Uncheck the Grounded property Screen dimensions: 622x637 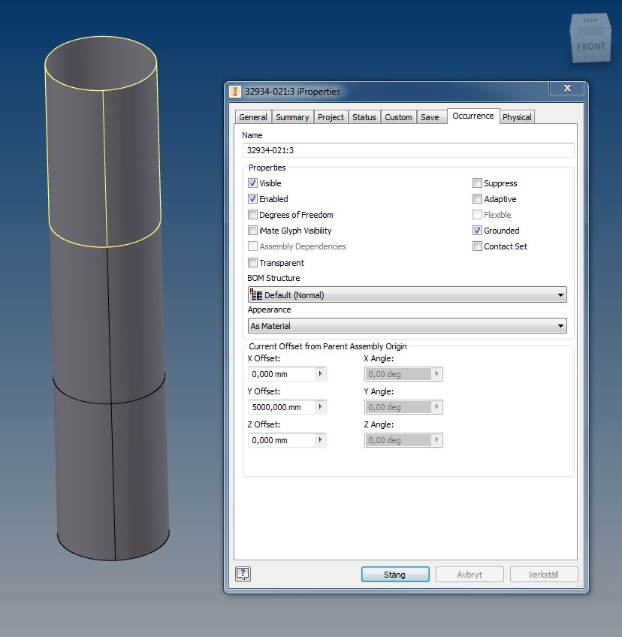click(478, 231)
